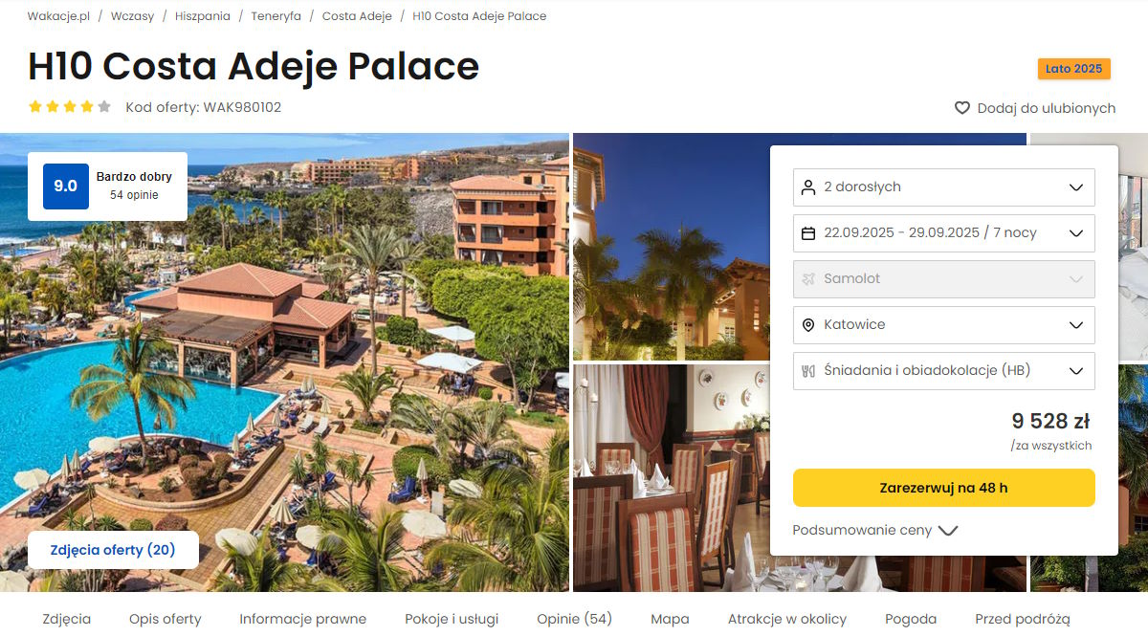Go to the Pokoje i usługi tab

tap(452, 619)
